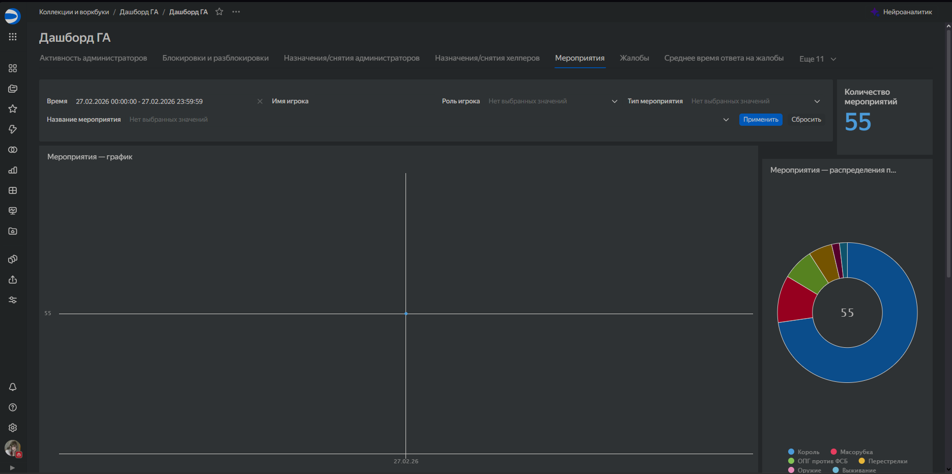Open the all services grid icon
952x474 pixels.
pos(13,37)
